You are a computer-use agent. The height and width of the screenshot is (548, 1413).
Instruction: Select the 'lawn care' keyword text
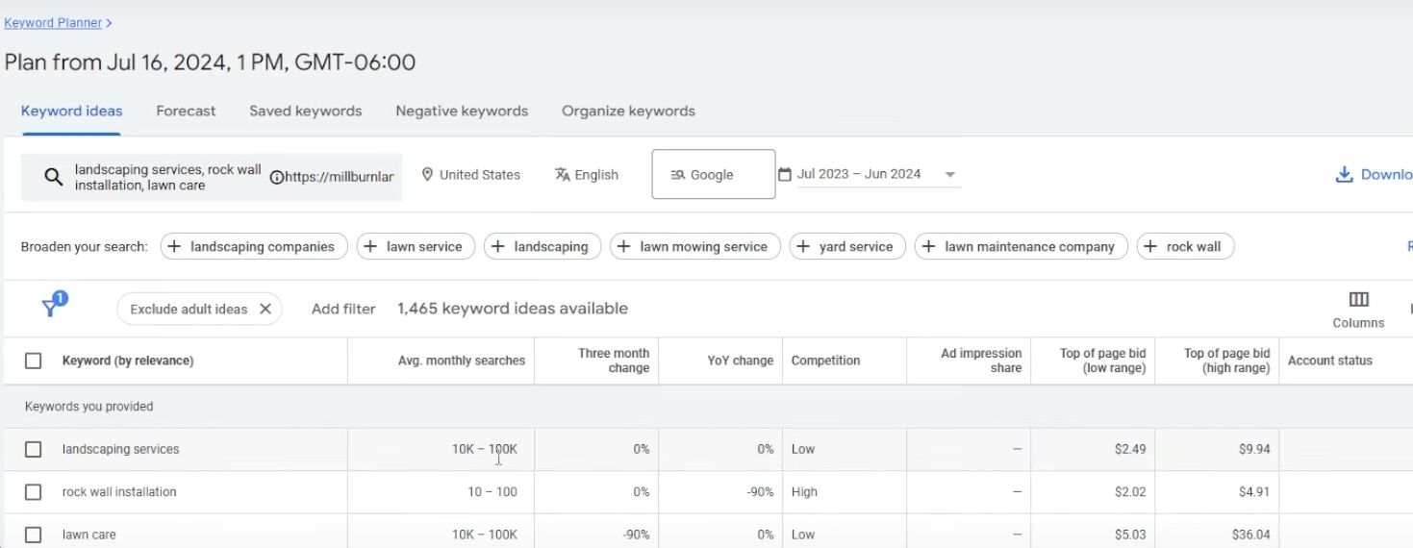pyautogui.click(x=89, y=535)
